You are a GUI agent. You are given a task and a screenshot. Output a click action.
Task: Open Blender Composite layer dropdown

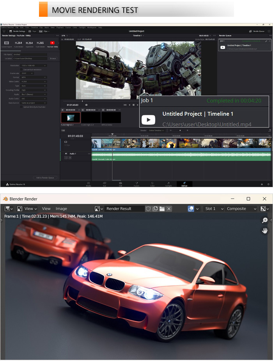coord(241,208)
